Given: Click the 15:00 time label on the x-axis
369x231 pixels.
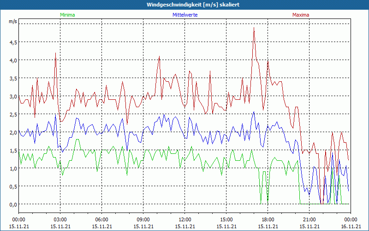Looking at the screenshot, I should 226,220.
